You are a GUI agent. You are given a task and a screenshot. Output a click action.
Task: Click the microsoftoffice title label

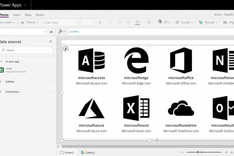pyautogui.click(x=181, y=78)
